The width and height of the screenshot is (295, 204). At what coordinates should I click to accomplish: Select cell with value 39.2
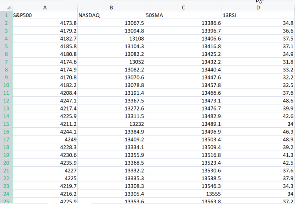258,147
